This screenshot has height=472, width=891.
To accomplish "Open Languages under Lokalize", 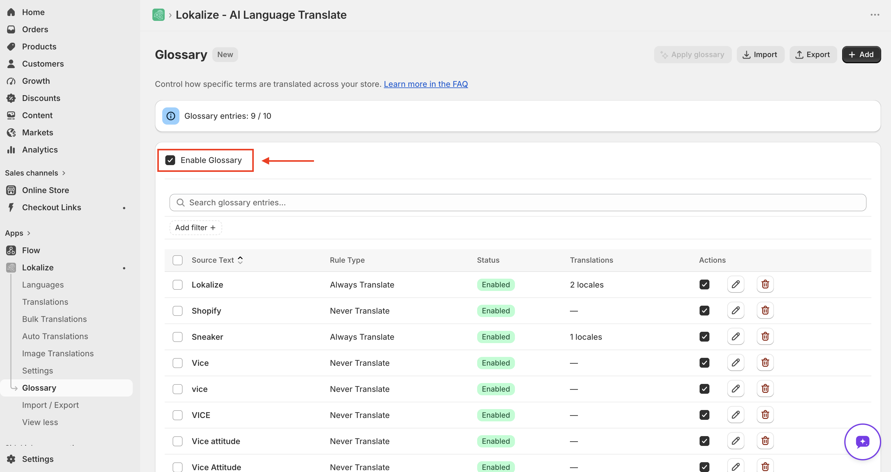I will pyautogui.click(x=43, y=285).
